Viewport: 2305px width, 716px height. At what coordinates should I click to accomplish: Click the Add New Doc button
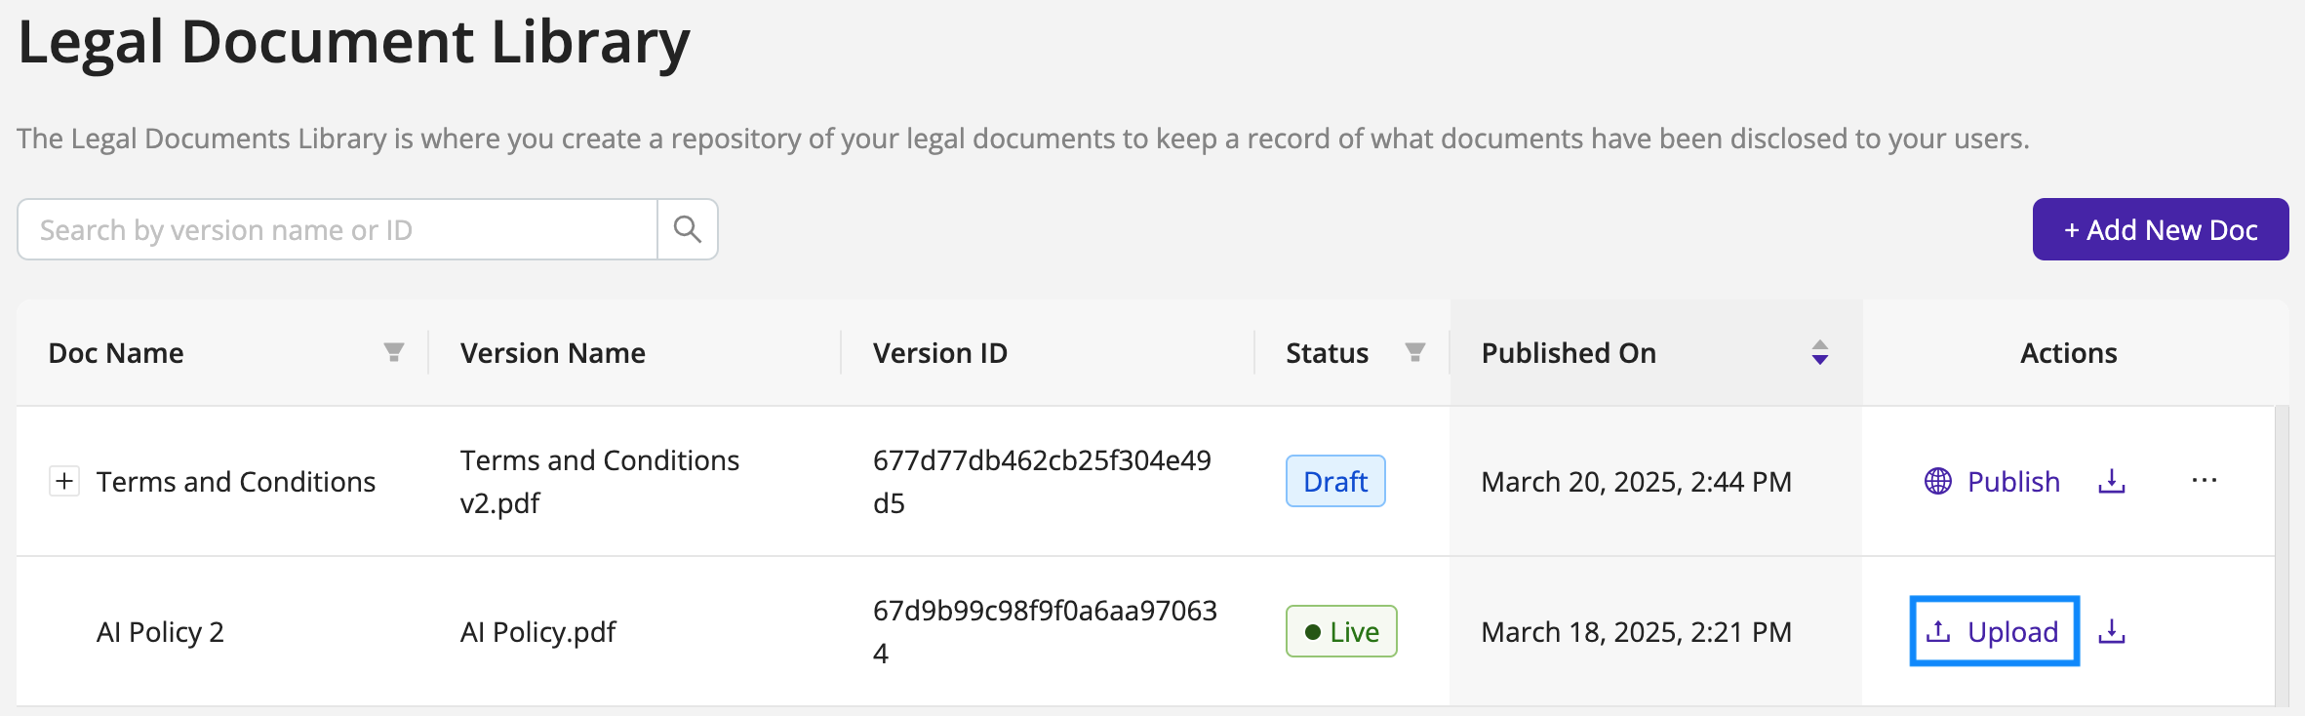pos(2161,229)
